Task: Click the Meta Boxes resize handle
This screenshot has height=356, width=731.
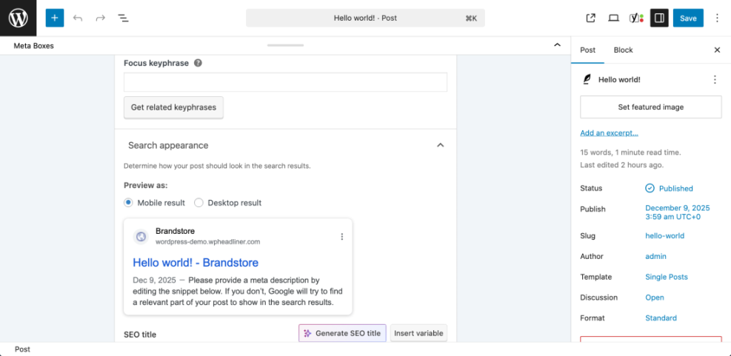Action: coord(285,45)
